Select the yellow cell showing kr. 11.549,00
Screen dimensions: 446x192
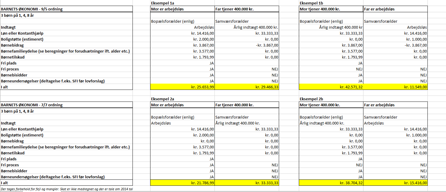(395, 87)
